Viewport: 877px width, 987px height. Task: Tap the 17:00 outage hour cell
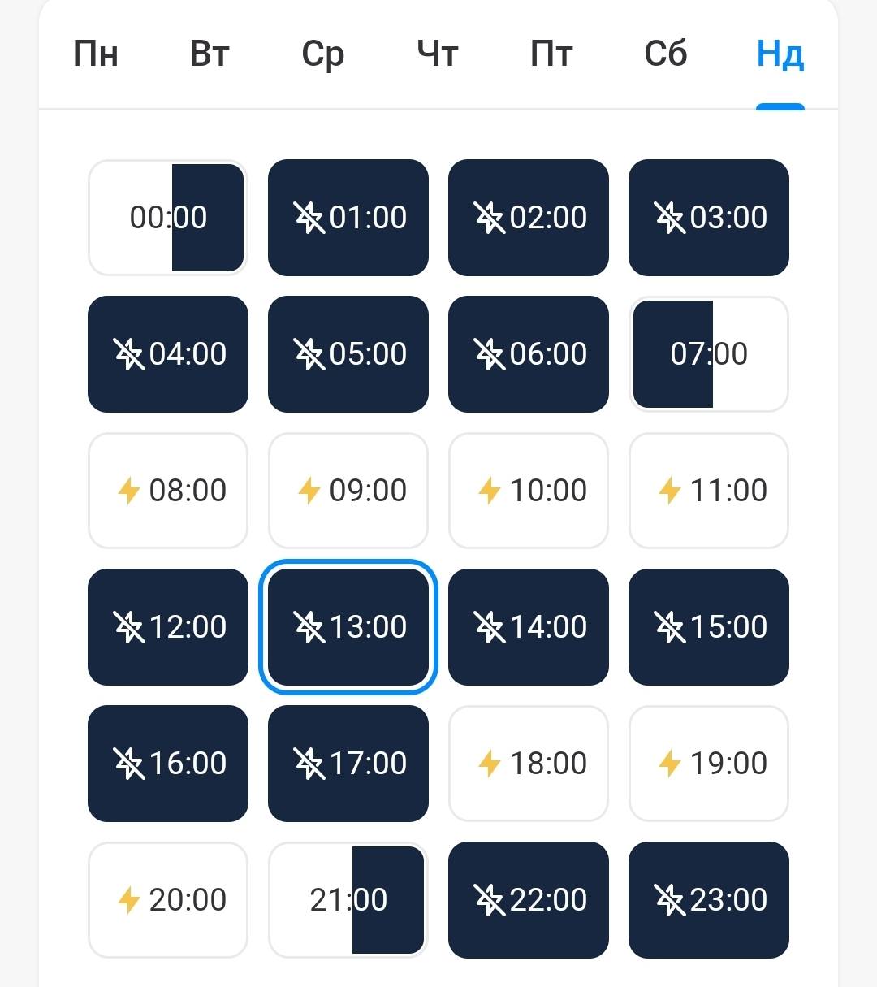tap(348, 764)
